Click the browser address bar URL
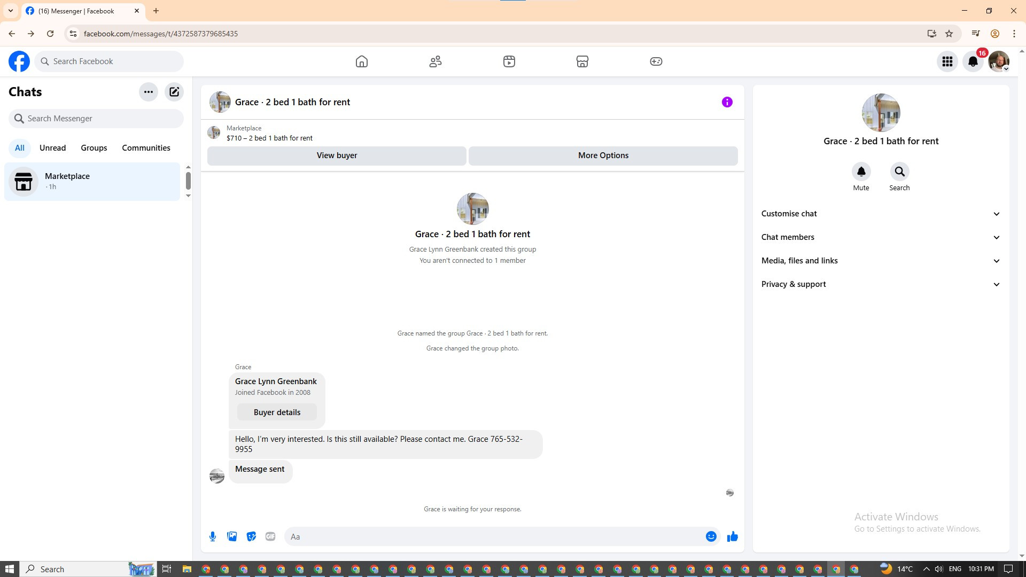Screen dimensions: 1026x577 161,34
